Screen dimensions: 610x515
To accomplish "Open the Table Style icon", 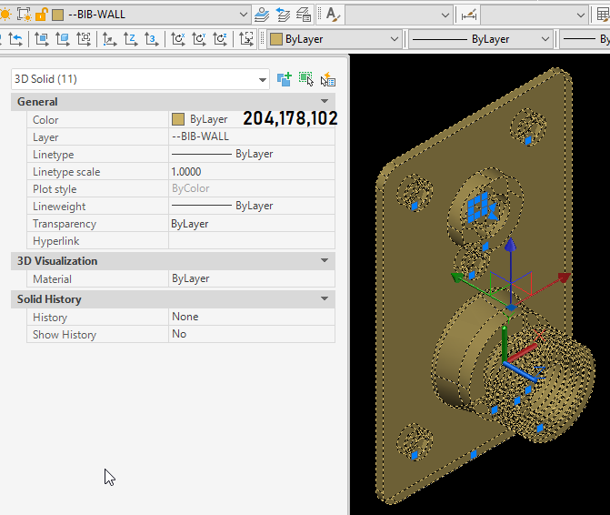I will pos(602,15).
